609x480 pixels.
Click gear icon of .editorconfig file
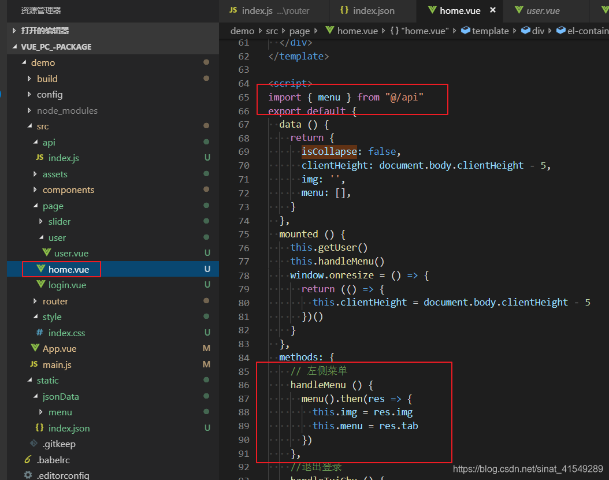coord(28,475)
